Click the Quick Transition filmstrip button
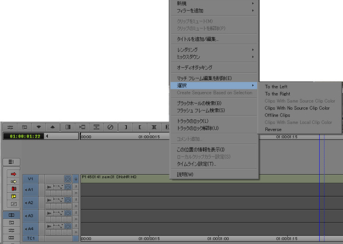 pyautogui.click(x=68, y=127)
